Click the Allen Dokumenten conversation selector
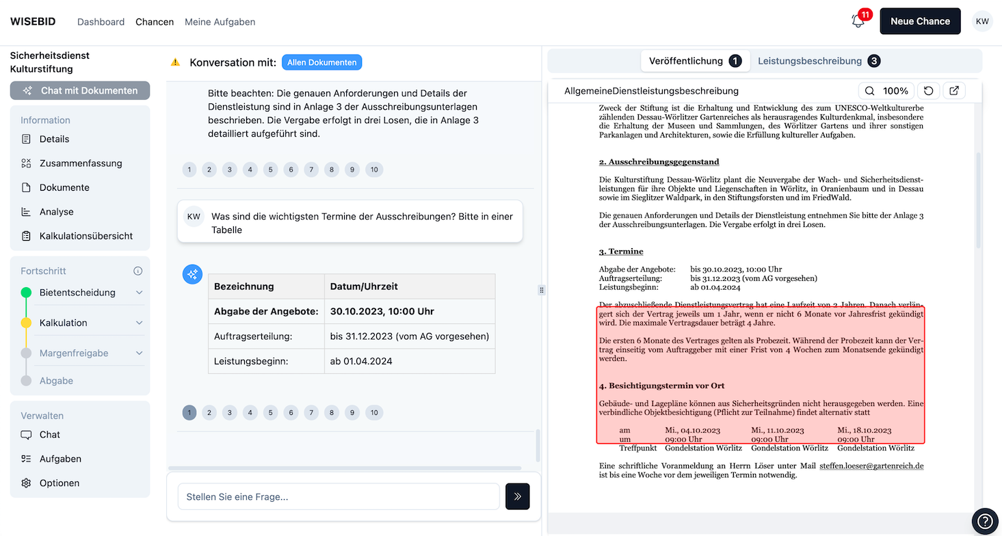Image resolution: width=1002 pixels, height=536 pixels. coord(321,62)
